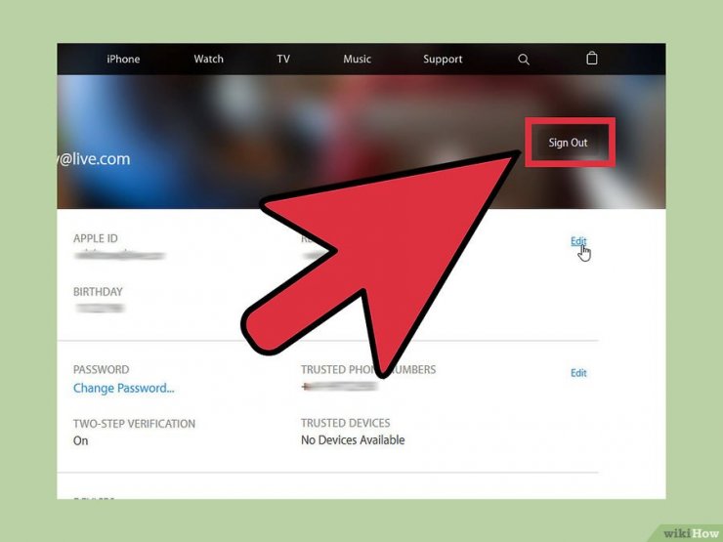723x542 pixels.
Task: Open the search magnifier icon
Action: click(524, 60)
